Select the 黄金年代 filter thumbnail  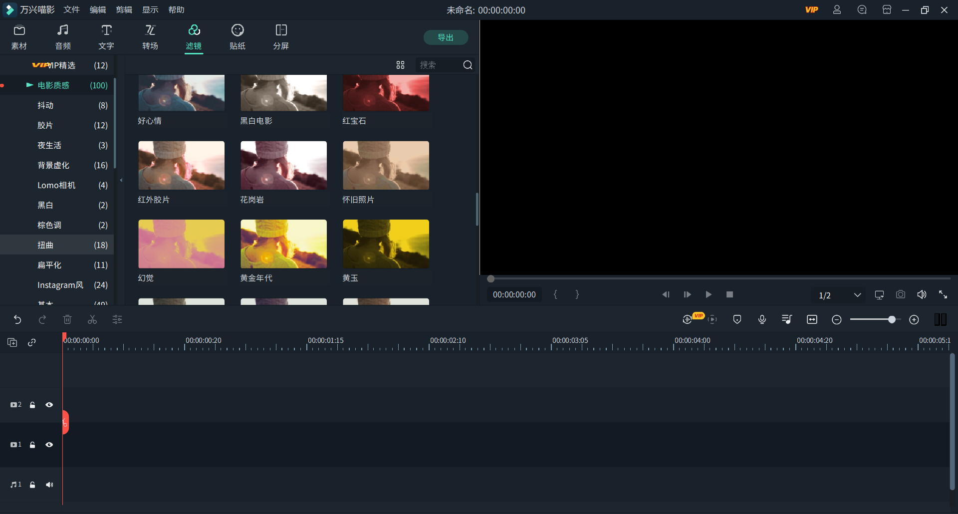[283, 244]
